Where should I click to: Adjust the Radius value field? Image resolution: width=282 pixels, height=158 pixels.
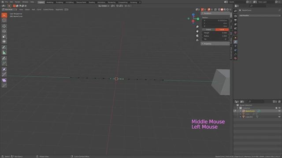[215, 36]
